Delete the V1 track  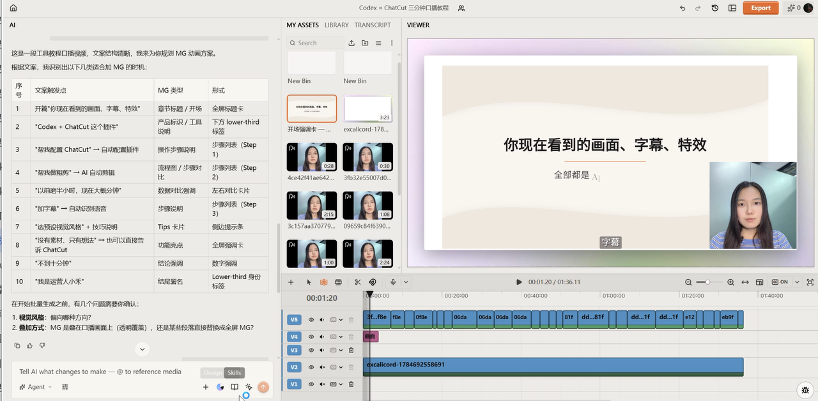[351, 384]
